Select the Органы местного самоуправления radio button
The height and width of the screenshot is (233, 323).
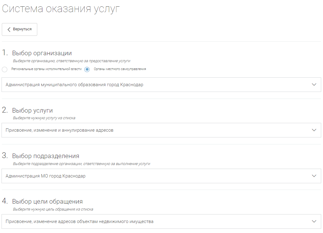tap(87, 69)
